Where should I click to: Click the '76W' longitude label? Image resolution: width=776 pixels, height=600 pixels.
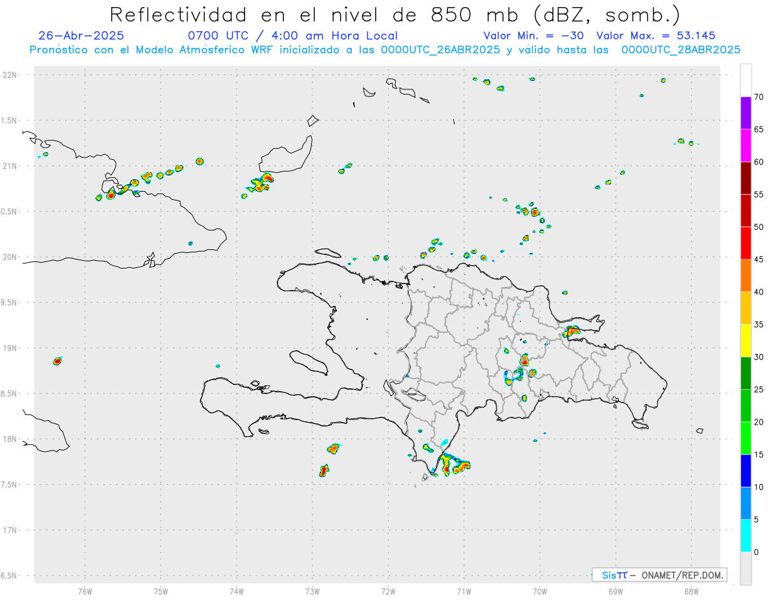85,591
